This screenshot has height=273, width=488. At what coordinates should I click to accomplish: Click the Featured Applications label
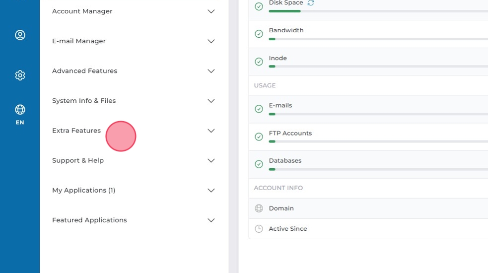coord(89,220)
